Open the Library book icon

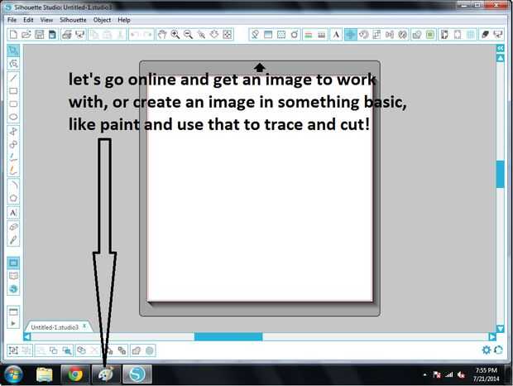pos(13,276)
